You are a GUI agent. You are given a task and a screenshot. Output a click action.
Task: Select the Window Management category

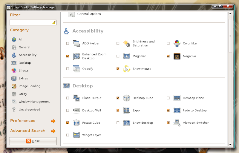click(31, 102)
